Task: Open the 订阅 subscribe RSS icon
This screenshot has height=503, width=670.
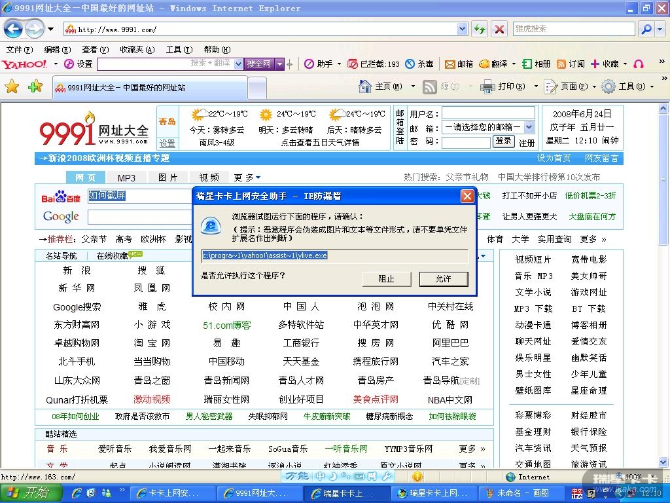Action: (561, 64)
